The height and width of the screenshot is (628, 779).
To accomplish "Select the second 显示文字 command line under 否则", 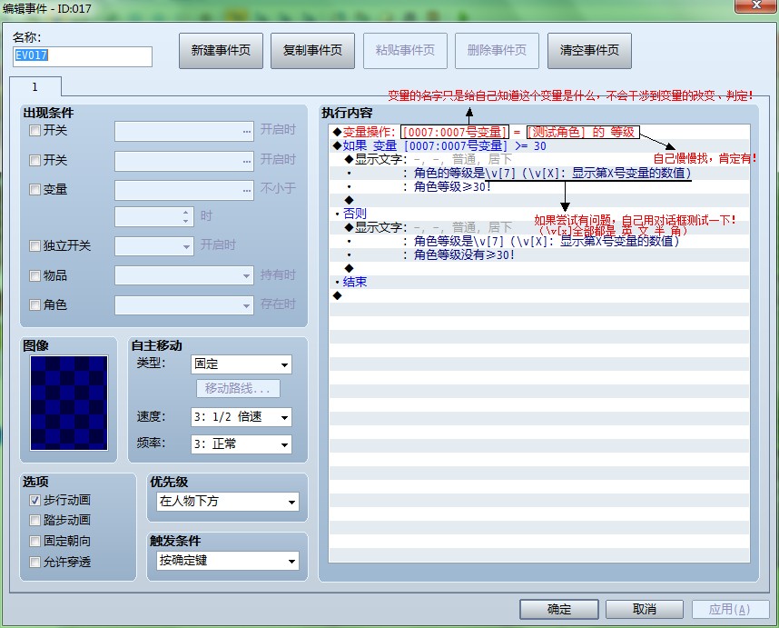I will [539, 227].
